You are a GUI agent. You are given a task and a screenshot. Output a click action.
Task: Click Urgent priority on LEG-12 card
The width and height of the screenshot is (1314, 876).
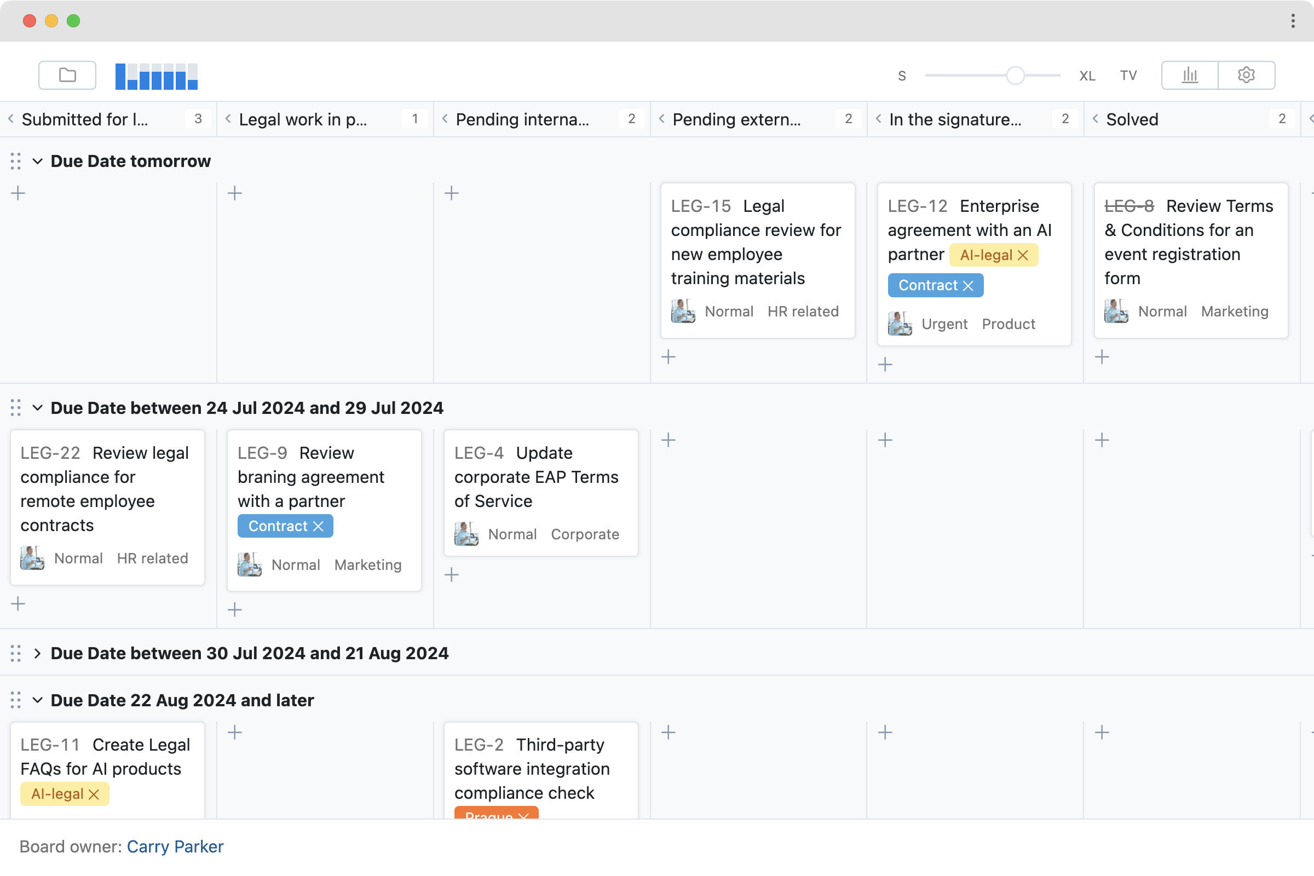[944, 324]
